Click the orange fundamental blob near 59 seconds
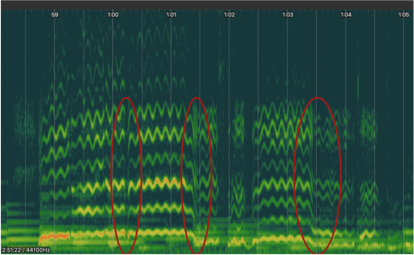Image resolution: width=414 pixels, height=255 pixels. (54, 236)
